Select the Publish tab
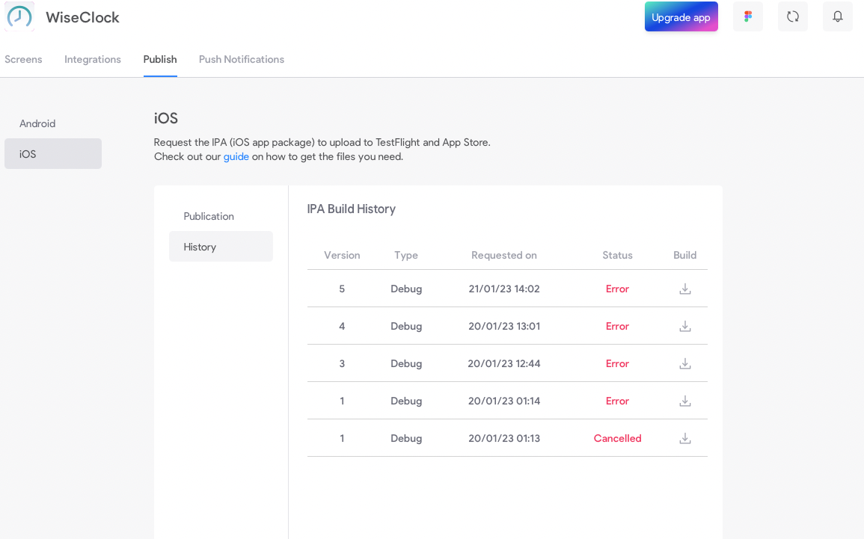The image size is (864, 539). point(160,60)
